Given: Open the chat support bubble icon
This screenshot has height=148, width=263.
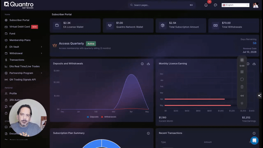Looking at the screenshot, I should [254, 141].
